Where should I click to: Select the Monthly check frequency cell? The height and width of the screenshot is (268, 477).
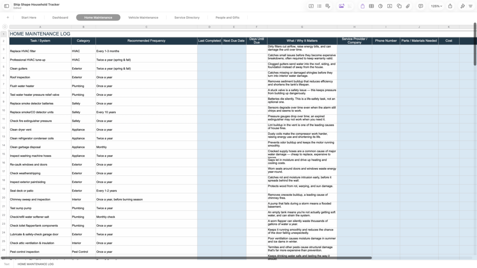click(146, 215)
